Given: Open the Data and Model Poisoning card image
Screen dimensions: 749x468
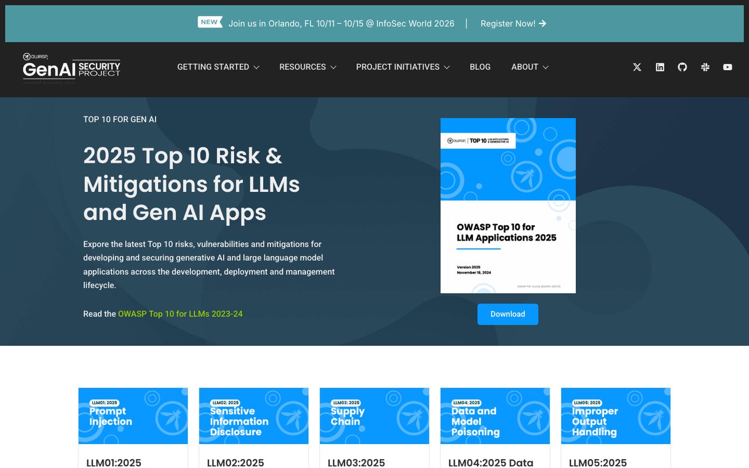Looking at the screenshot, I should point(495,416).
